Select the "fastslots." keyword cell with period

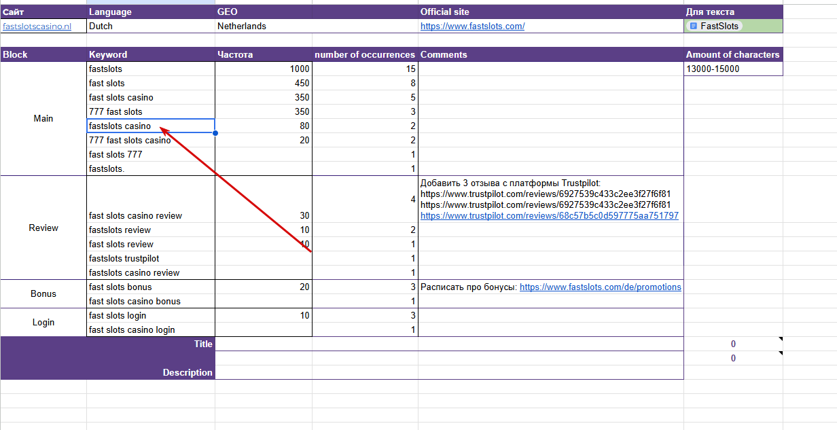coord(151,168)
